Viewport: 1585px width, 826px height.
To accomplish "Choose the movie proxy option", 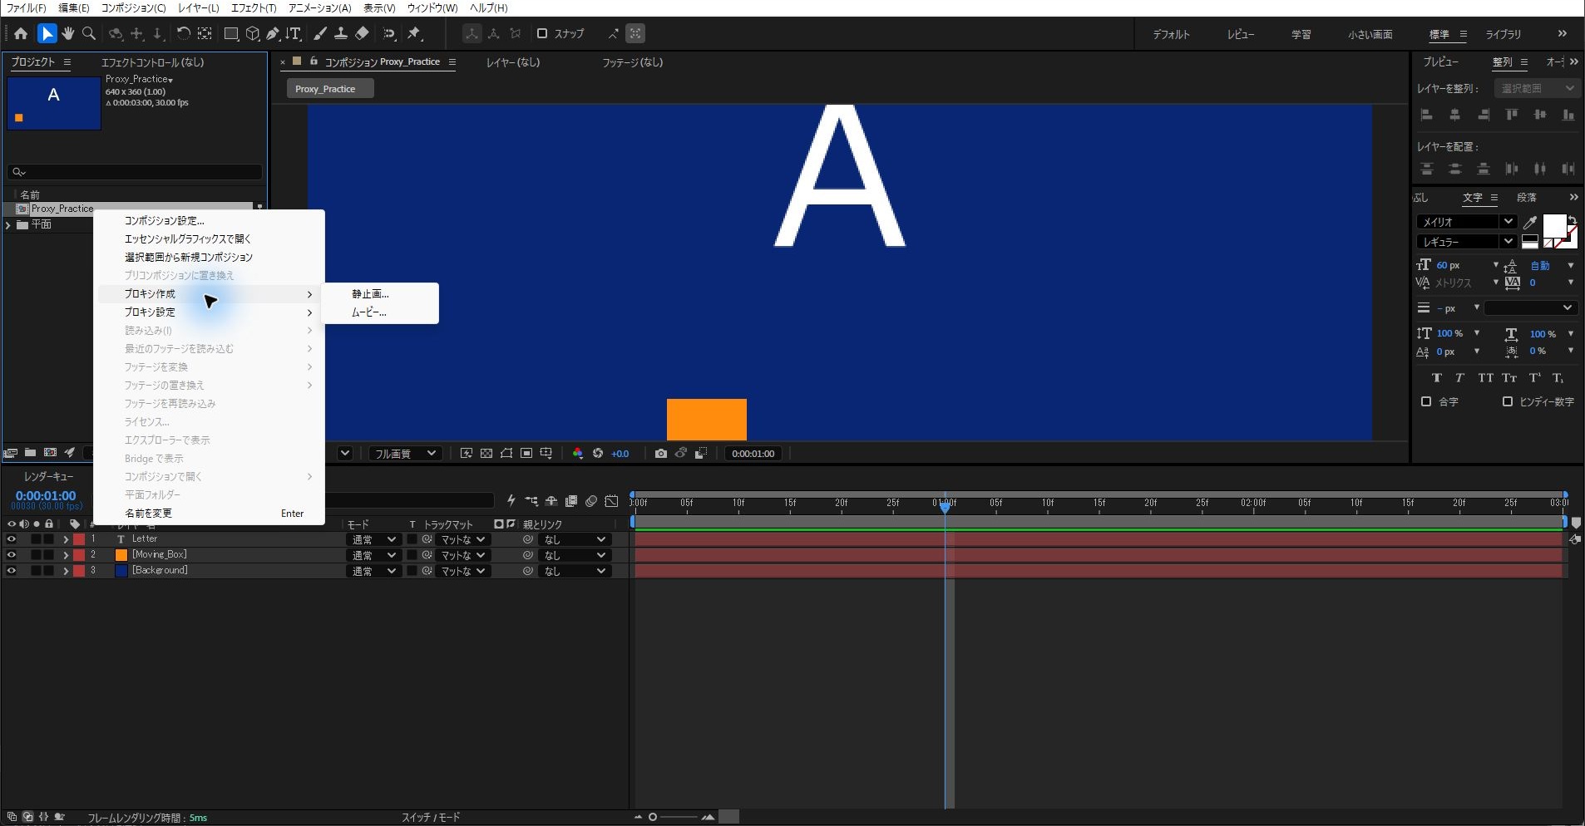I will 369,312.
